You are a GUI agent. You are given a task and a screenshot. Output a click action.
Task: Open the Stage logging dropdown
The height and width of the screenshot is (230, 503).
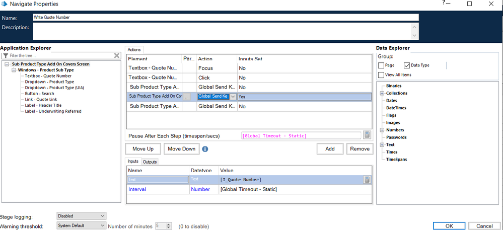tap(81, 216)
